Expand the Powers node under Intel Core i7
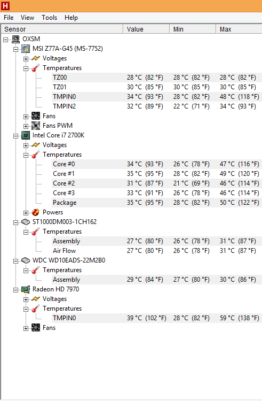This screenshot has width=262, height=401. click(26, 213)
